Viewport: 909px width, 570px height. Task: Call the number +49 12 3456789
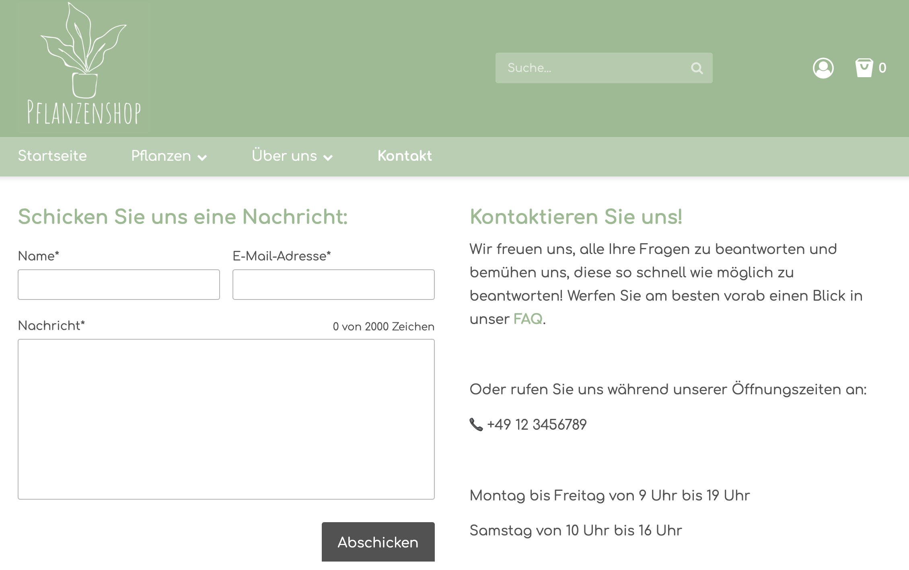[537, 424]
